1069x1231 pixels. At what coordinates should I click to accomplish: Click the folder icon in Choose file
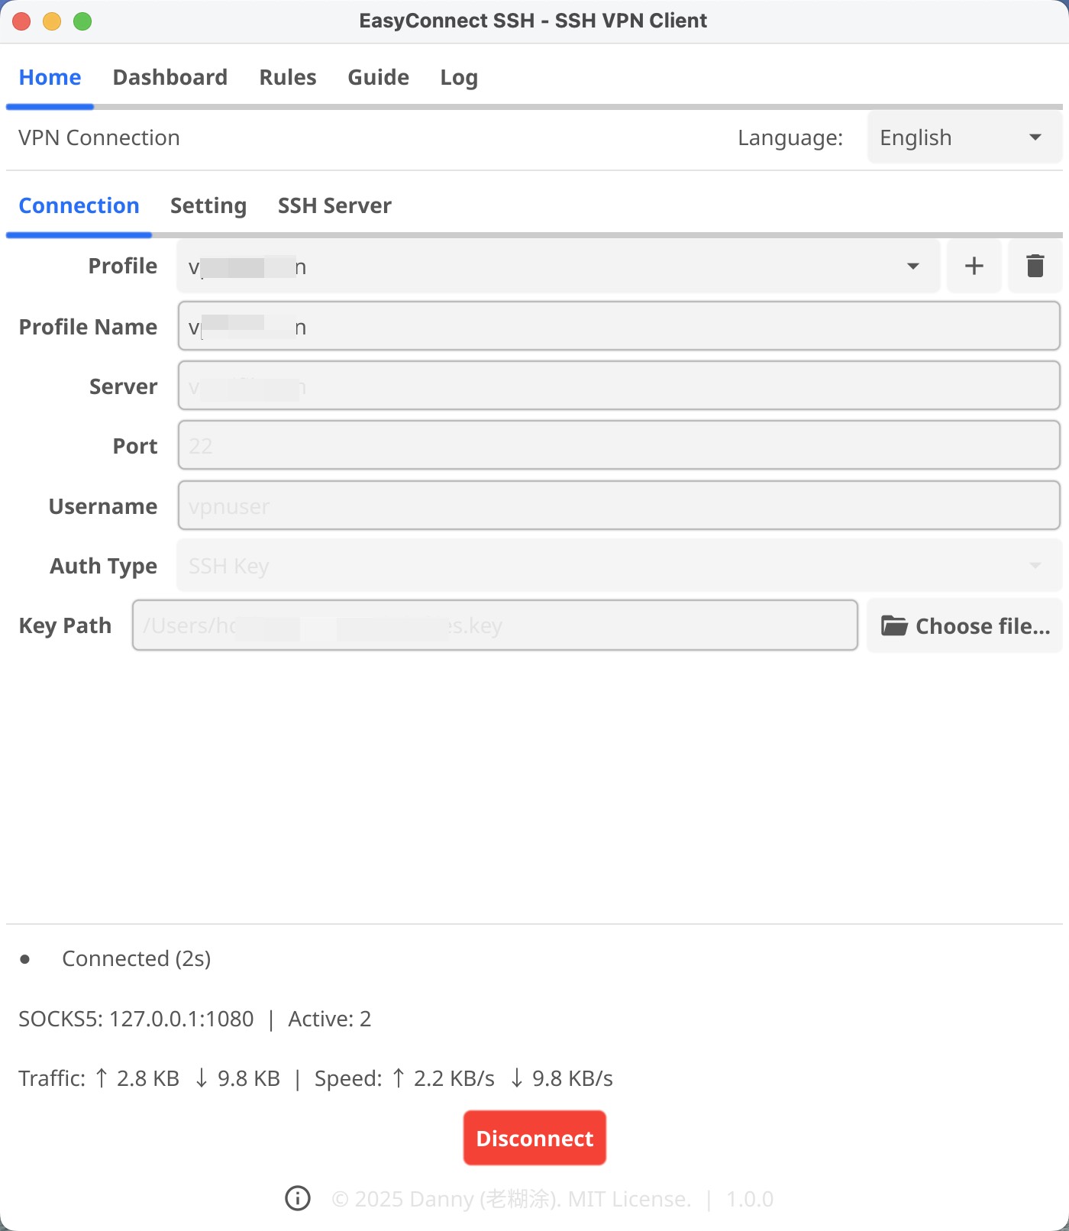click(894, 625)
